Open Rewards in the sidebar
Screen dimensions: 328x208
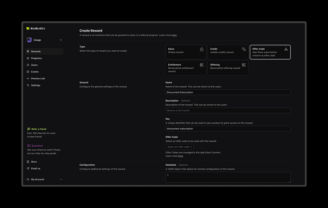click(44, 51)
